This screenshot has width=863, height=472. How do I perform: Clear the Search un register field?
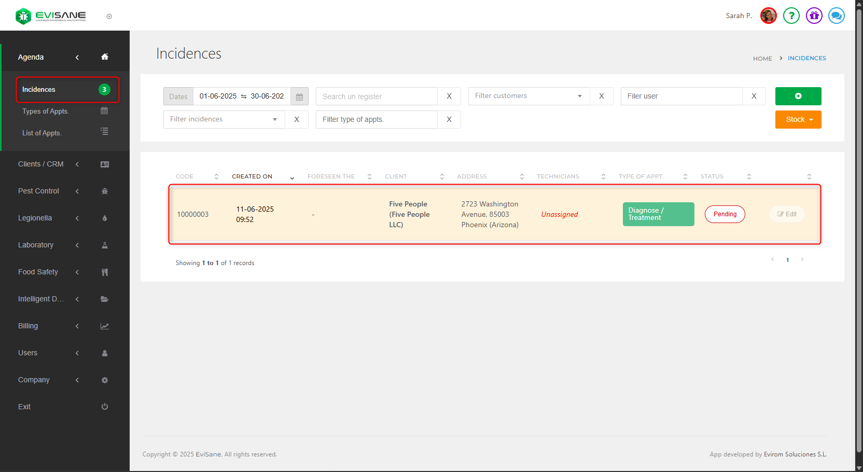[449, 96]
